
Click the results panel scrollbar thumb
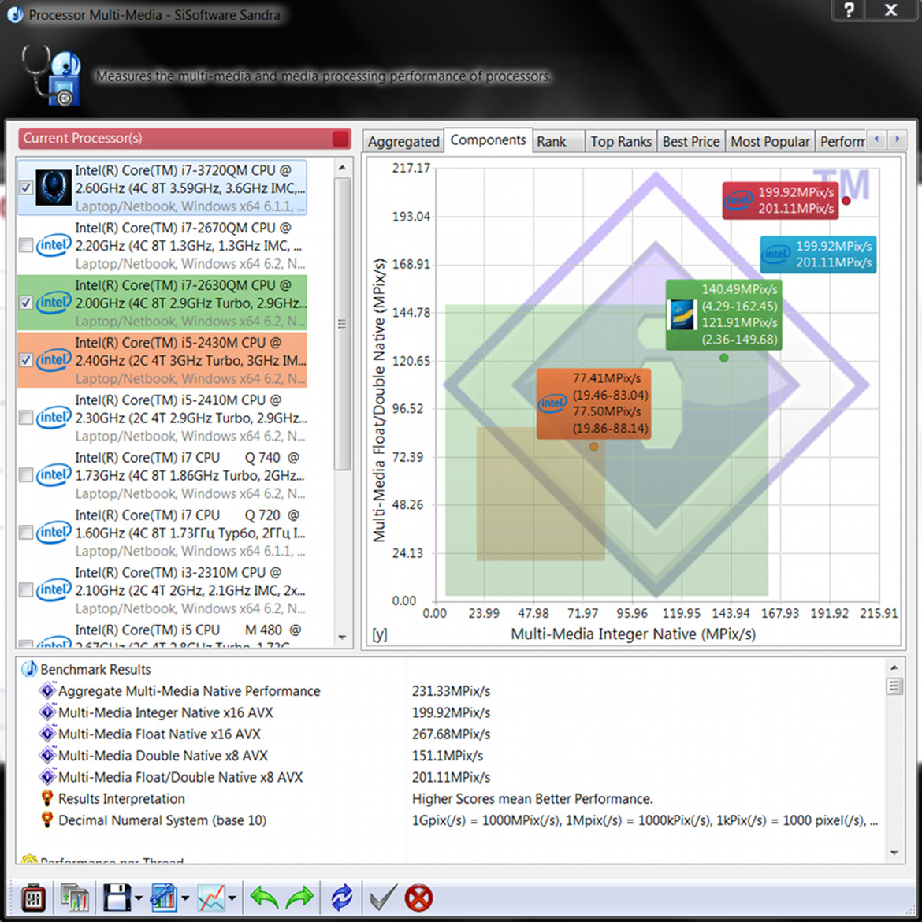894,686
